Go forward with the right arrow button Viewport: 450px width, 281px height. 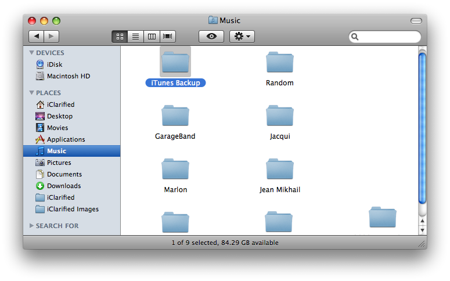[x=51, y=37]
